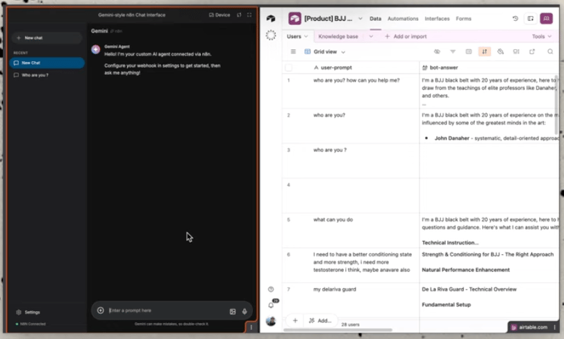This screenshot has height=339, width=564.
Task: Select cell 'my delariva guard'
Action: click(351, 300)
